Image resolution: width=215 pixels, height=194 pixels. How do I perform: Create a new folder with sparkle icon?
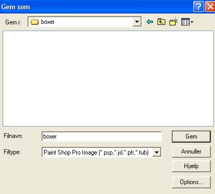174,22
